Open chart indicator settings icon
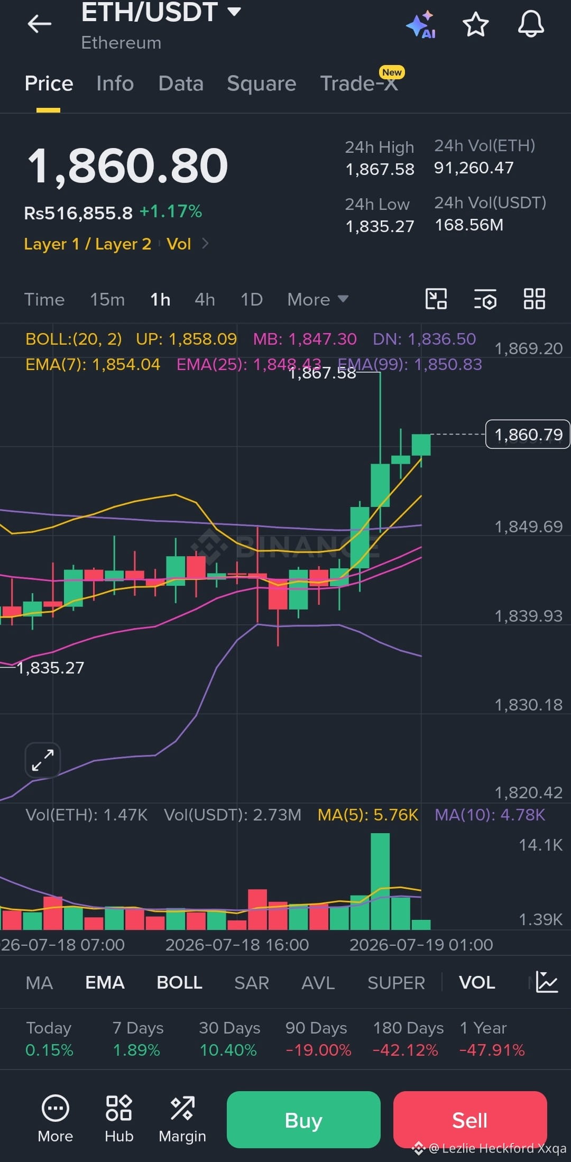The image size is (571, 1162). [485, 299]
